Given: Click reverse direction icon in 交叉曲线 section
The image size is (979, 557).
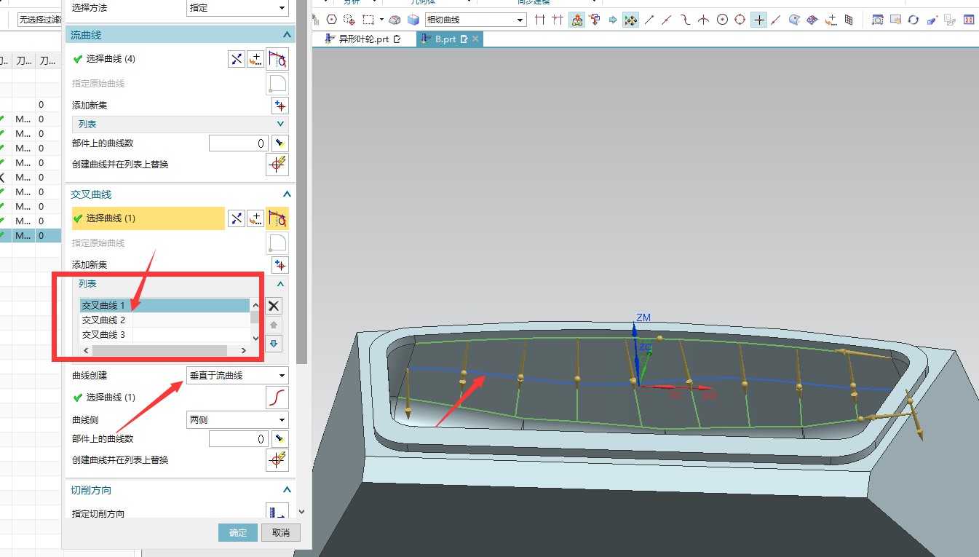Looking at the screenshot, I should (236, 218).
